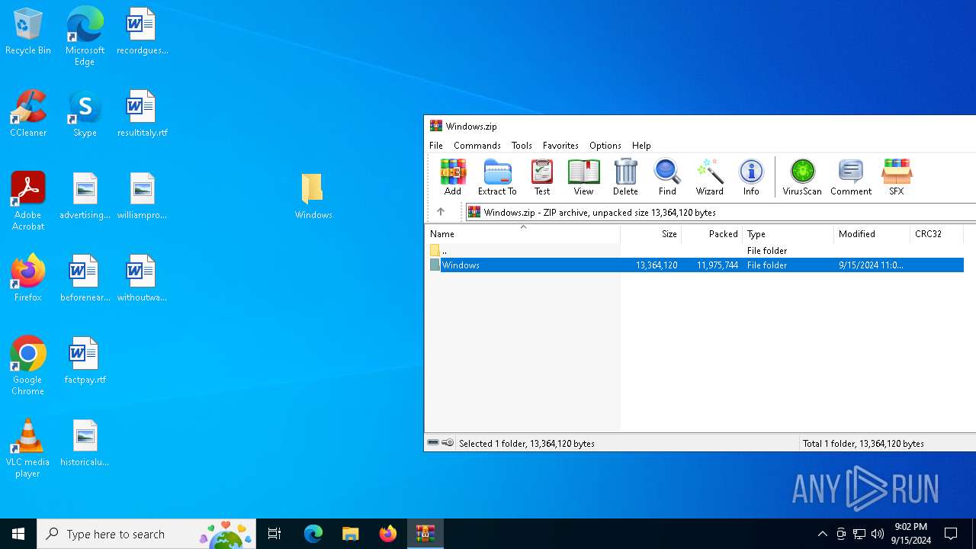Click the volume speaker tray icon

pos(878,534)
